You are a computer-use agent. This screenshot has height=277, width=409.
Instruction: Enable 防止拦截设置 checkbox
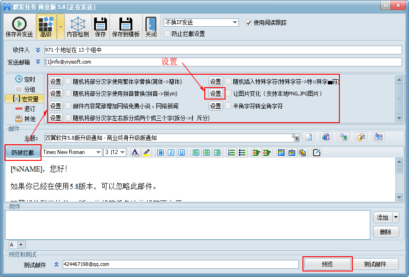pos(167,34)
